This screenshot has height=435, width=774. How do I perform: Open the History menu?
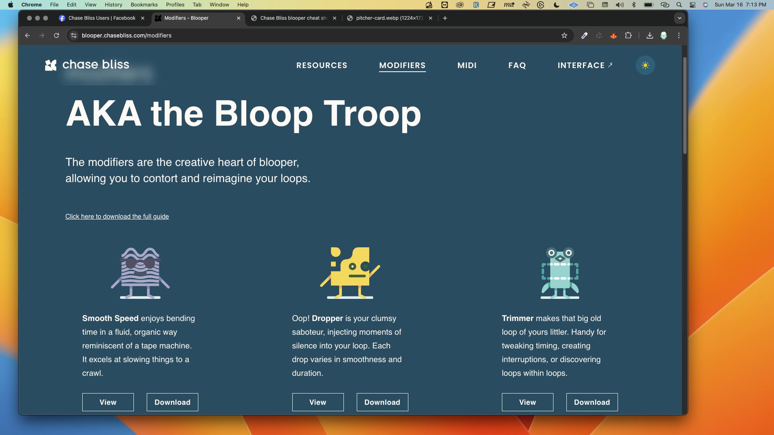click(x=113, y=5)
